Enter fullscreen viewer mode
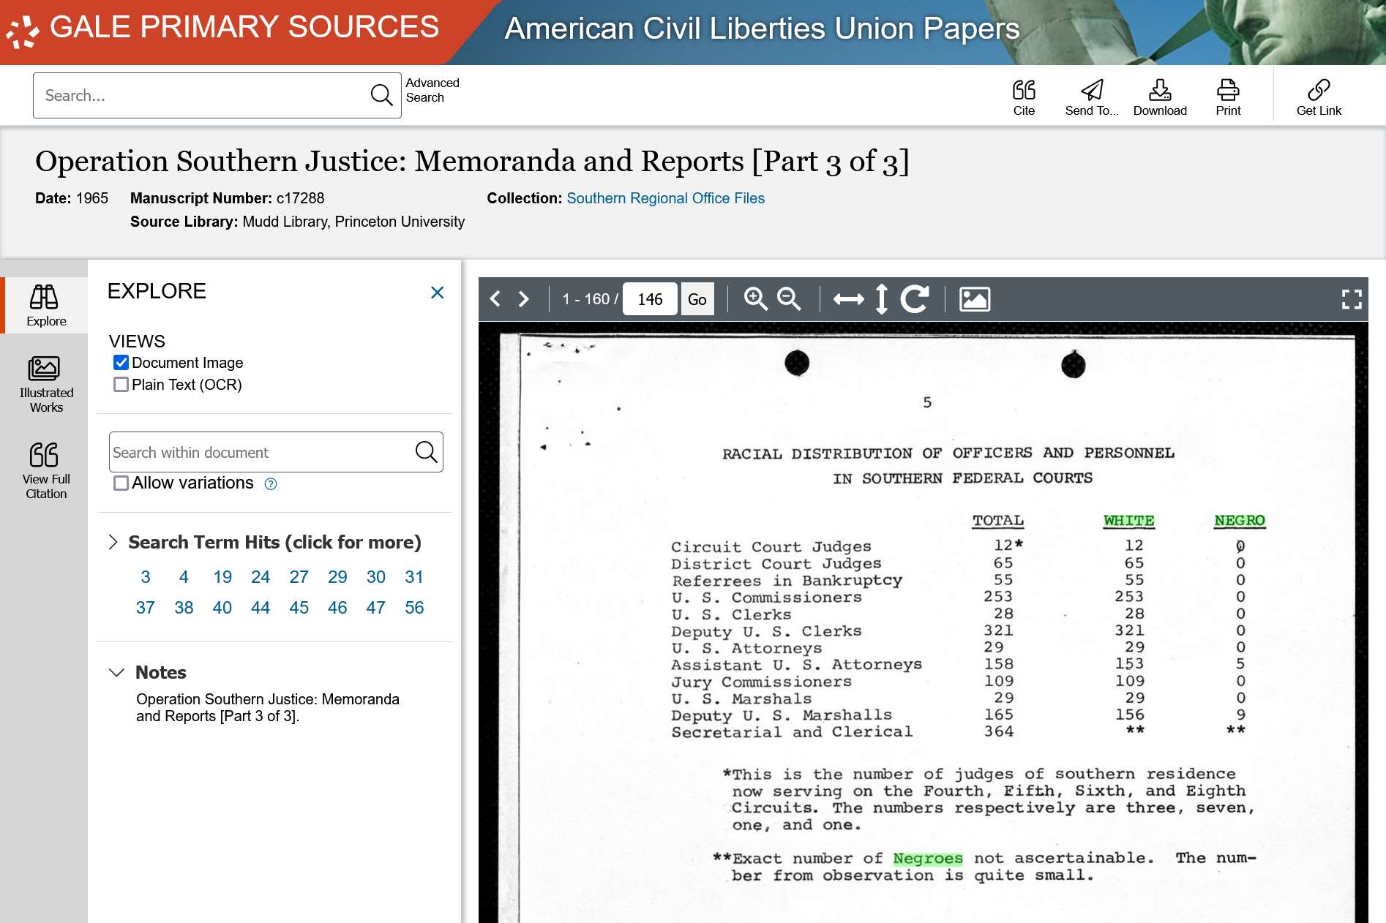 (1352, 299)
